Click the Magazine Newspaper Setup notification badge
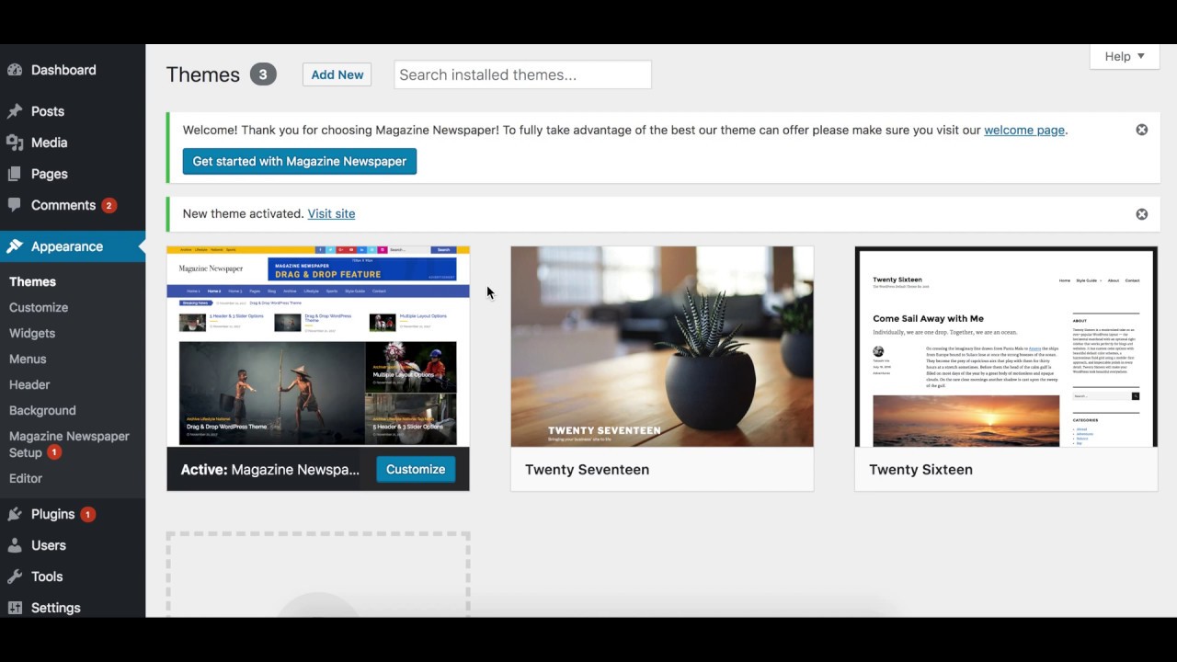Screen dimensions: 1177x662 click(54, 452)
